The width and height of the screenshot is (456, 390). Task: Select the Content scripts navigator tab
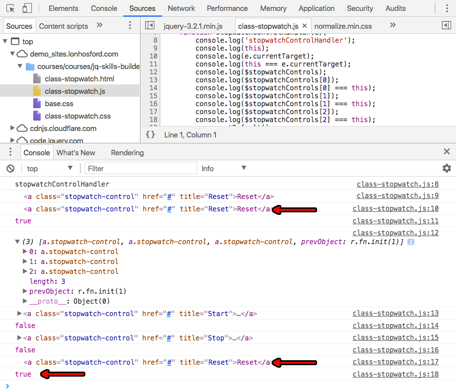(x=64, y=26)
